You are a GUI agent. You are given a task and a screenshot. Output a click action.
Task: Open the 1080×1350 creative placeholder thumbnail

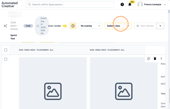124,83
